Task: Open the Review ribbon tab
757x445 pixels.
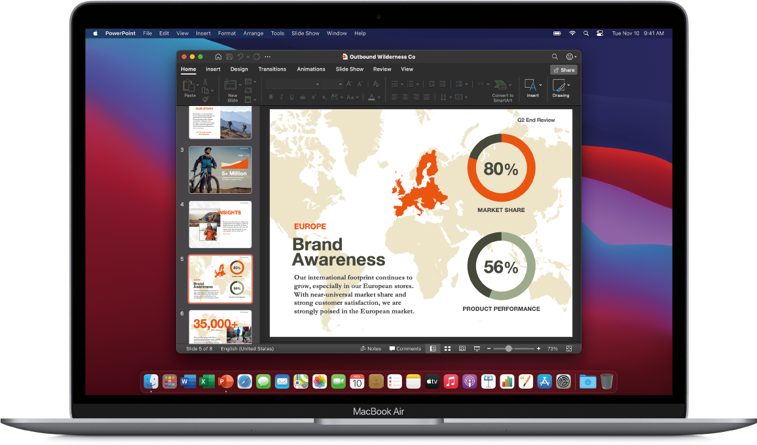Action: (x=382, y=69)
